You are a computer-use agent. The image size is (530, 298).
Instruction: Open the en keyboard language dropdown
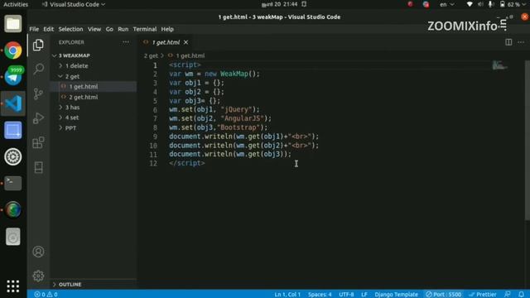tap(446, 4)
